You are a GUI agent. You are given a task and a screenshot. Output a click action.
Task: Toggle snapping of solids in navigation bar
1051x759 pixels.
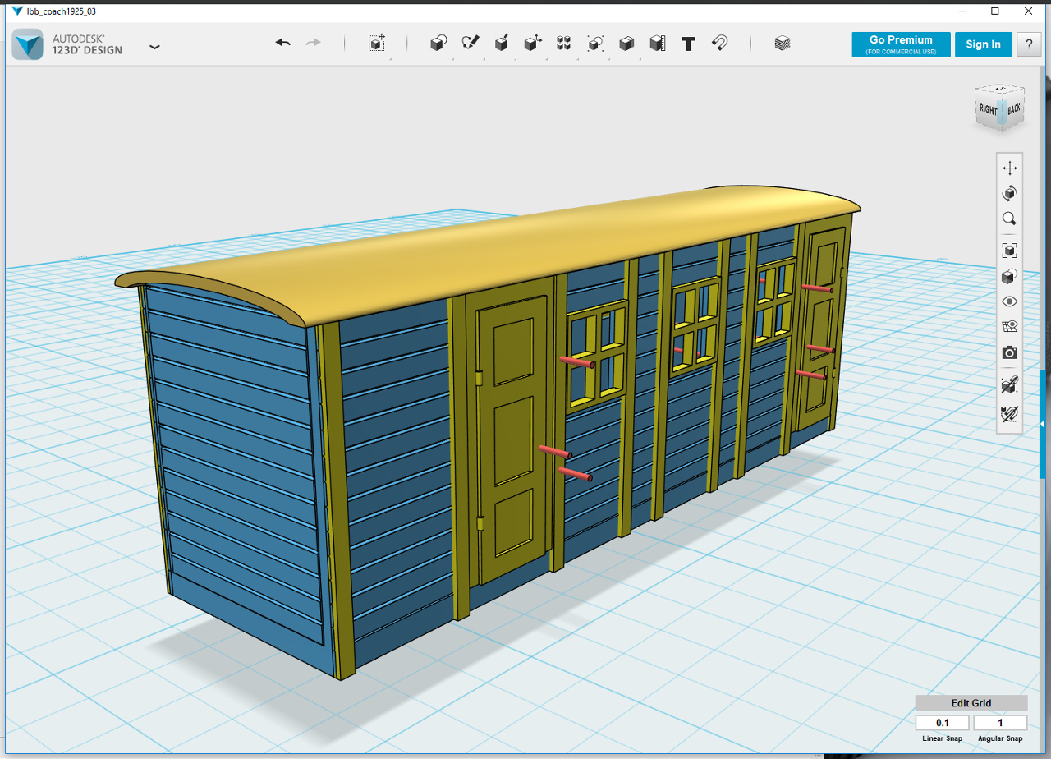(1009, 384)
